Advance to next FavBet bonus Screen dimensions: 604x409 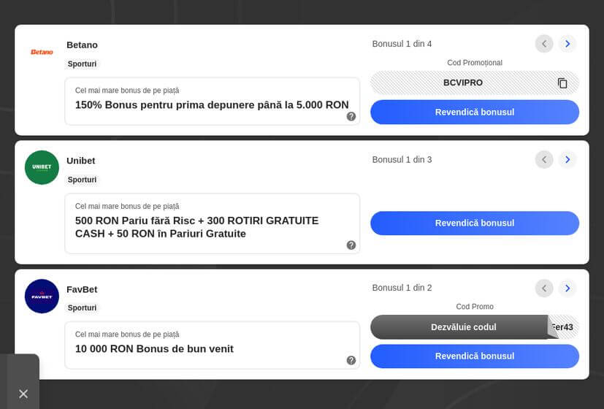coord(567,288)
